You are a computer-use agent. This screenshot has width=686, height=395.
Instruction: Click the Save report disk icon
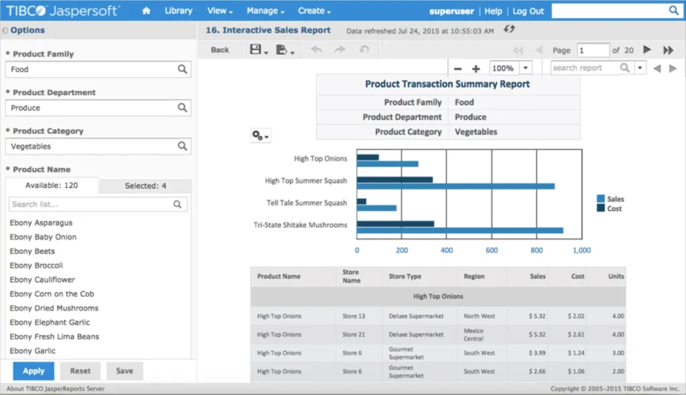click(x=255, y=50)
